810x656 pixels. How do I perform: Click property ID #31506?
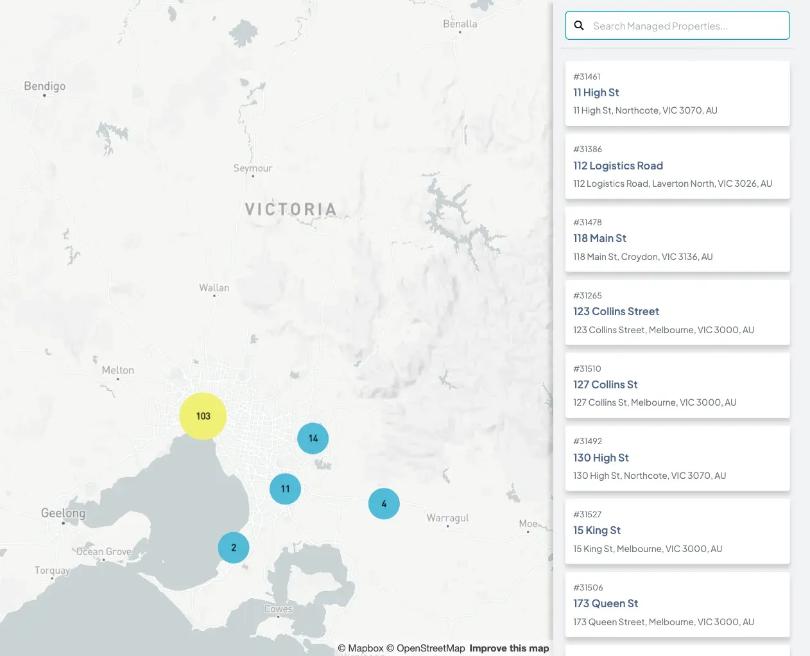click(x=588, y=587)
